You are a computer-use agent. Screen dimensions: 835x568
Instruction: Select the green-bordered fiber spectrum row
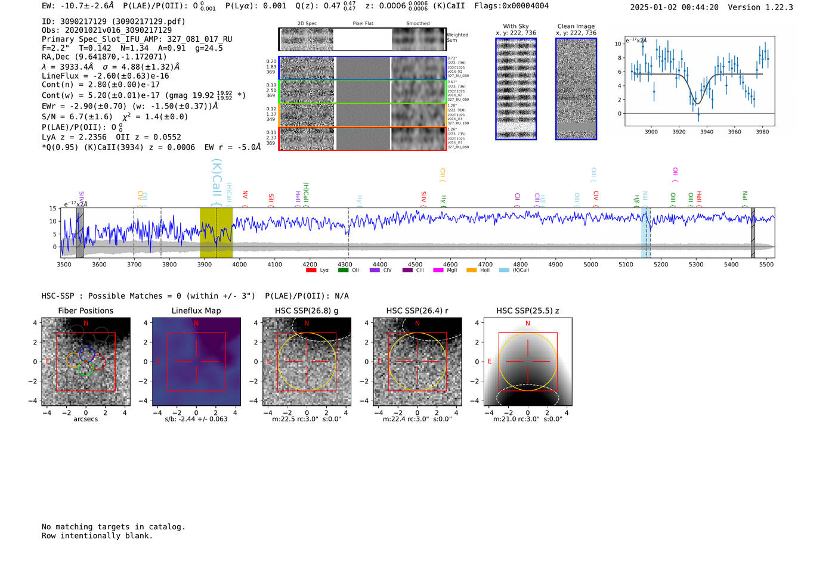(363, 91)
